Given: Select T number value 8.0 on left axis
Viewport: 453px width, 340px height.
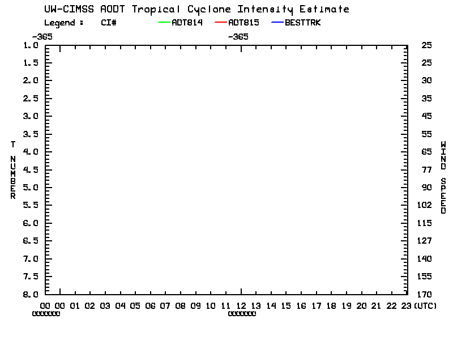Looking at the screenshot, I should (31, 295).
